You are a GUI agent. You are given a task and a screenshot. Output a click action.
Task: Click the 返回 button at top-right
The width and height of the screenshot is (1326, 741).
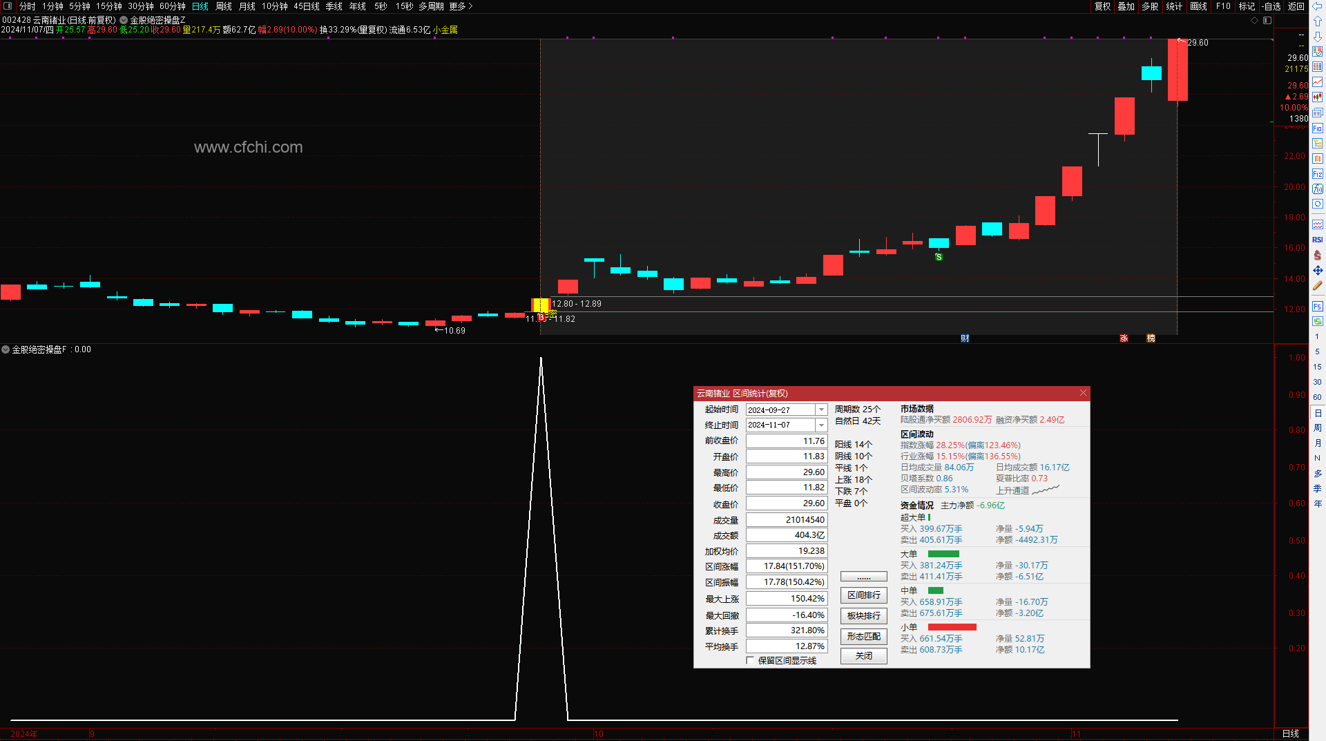[x=1296, y=6]
